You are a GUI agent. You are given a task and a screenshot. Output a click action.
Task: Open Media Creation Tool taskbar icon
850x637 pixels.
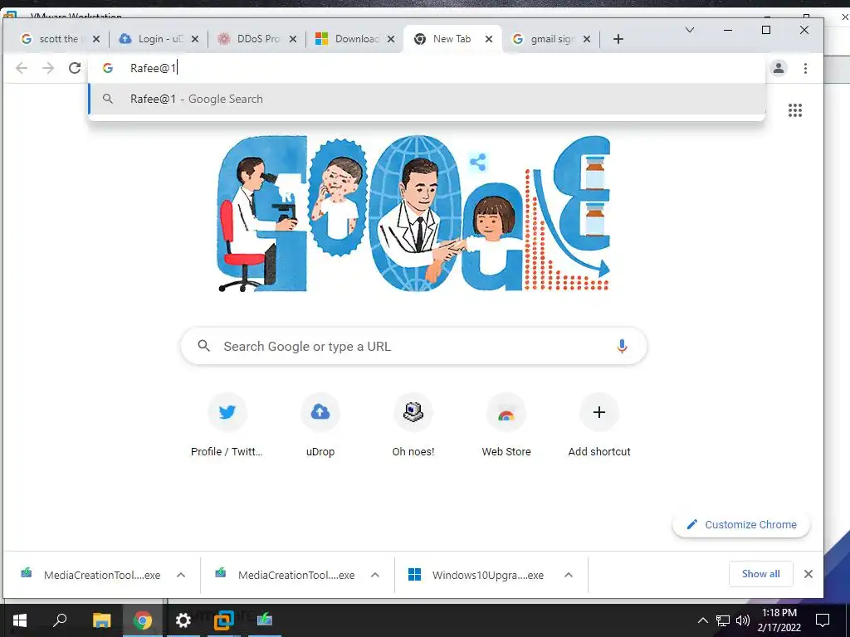[265, 620]
